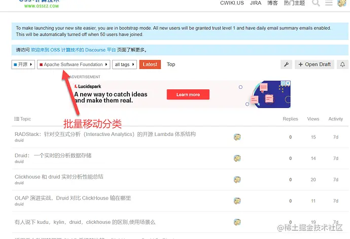Click the Open Draft button
The width and height of the screenshot is (350, 239).
pos(314,64)
